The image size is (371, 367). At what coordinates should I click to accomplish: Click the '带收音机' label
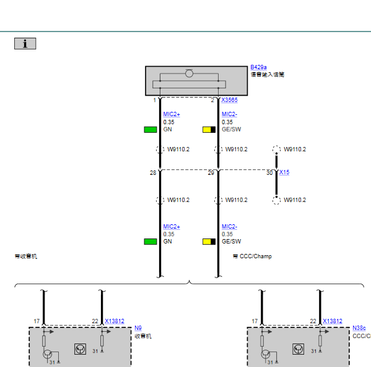(26, 256)
